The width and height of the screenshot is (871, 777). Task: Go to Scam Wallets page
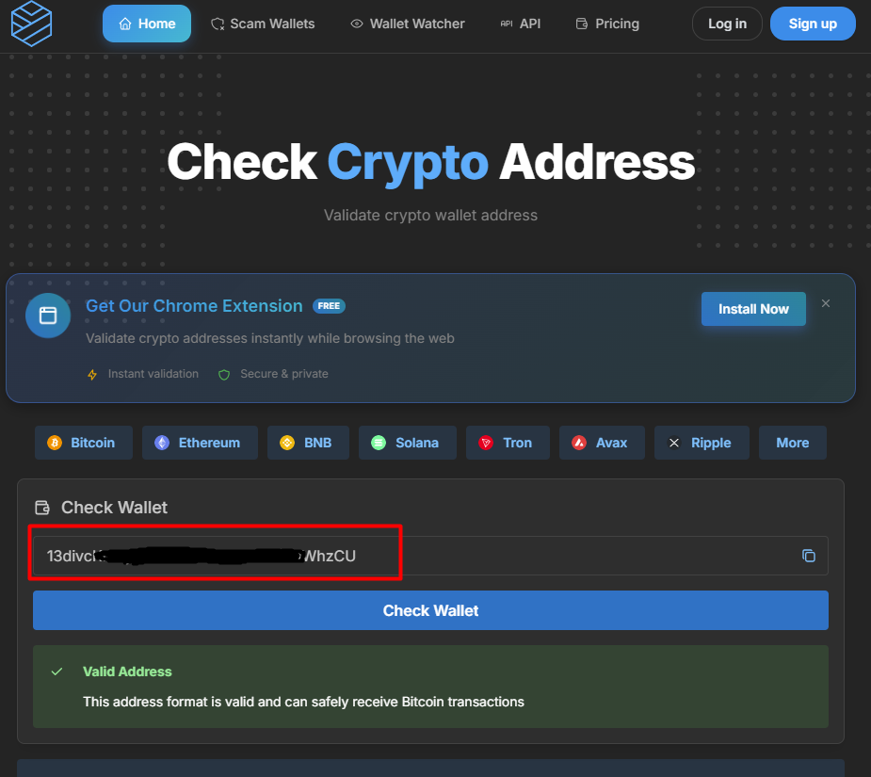click(263, 24)
